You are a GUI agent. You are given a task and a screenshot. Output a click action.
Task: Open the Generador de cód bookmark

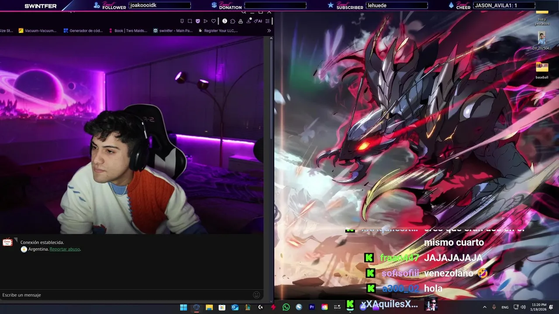[83, 31]
